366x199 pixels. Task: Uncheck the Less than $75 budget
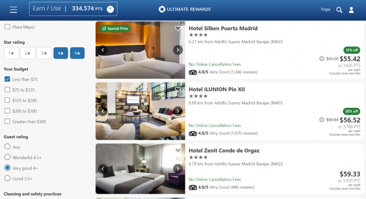tap(7, 79)
